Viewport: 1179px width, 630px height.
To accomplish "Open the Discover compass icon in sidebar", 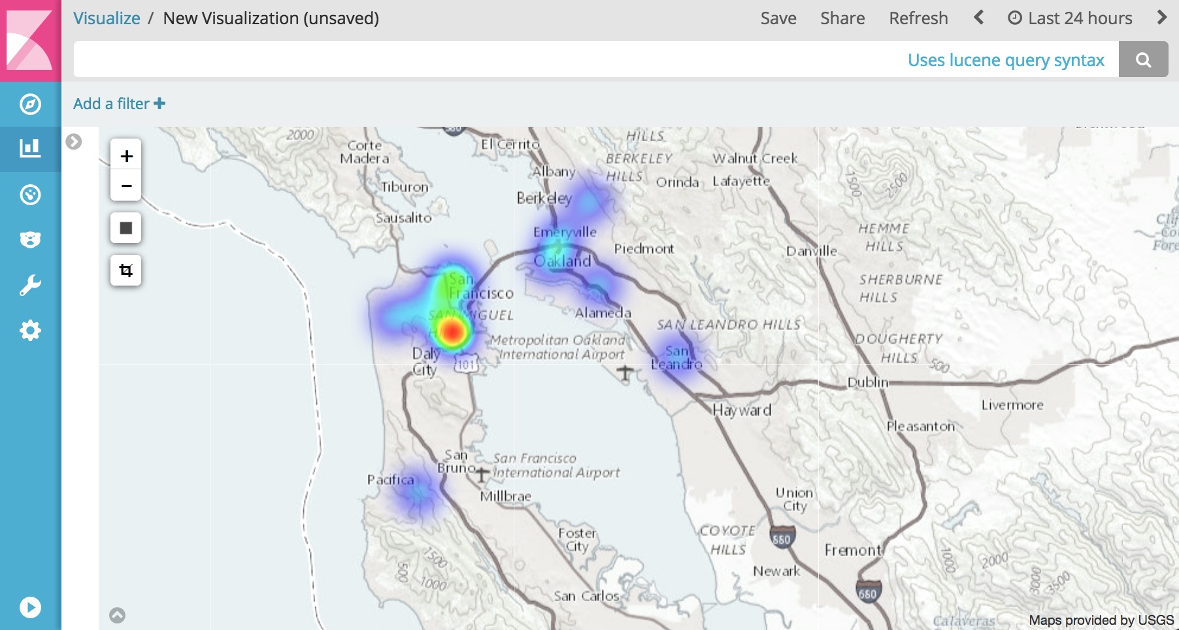I will tap(29, 104).
